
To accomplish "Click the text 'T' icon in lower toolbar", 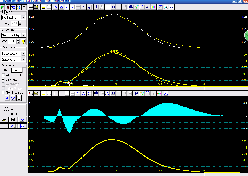I will tap(153, 94).
